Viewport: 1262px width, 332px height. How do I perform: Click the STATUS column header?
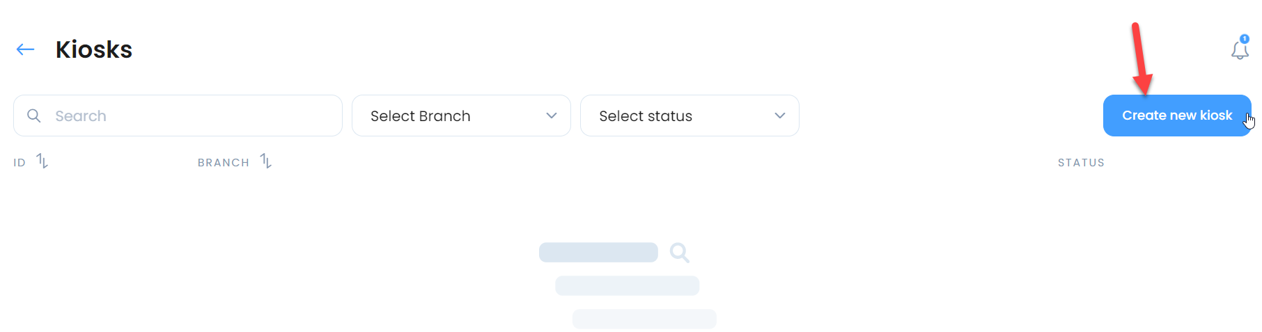pyautogui.click(x=1081, y=162)
